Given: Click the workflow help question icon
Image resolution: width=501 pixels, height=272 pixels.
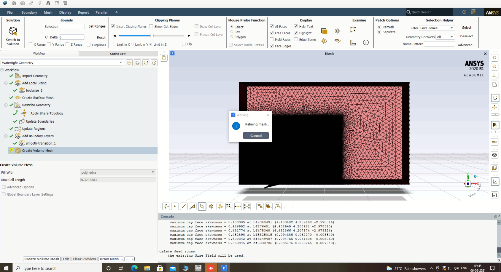Looking at the screenshot, I should pos(154,63).
